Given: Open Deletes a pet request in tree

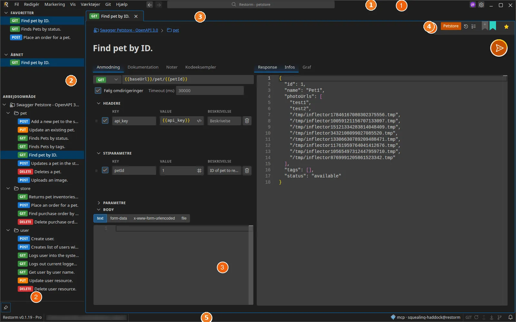Looking at the screenshot, I should click(x=42, y=172).
